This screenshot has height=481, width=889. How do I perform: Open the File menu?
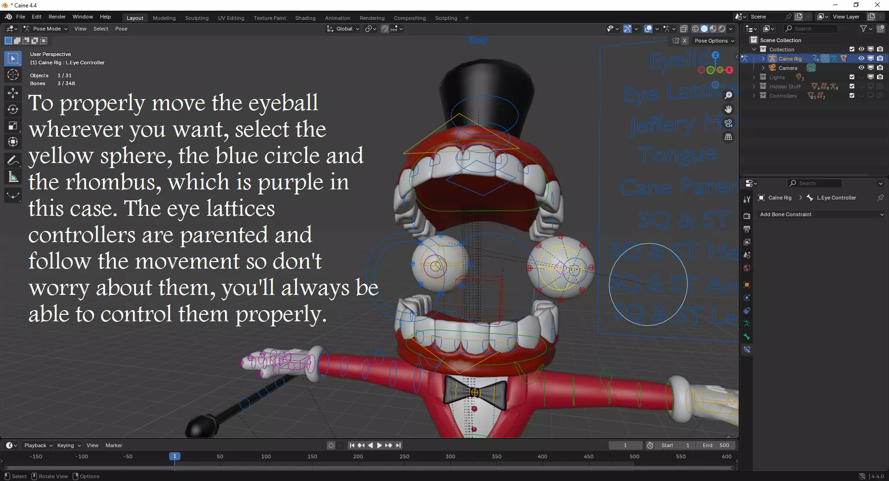coord(20,17)
